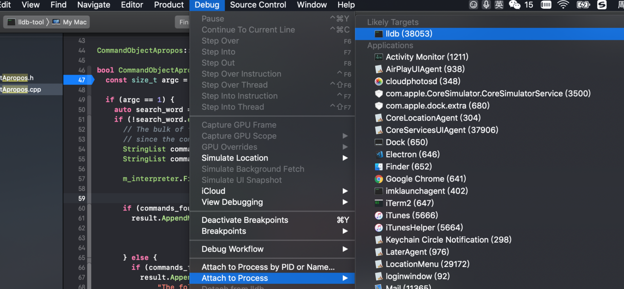624x289 pixels.
Task: Click the Activity Monitor (1211) process icon
Action: 379,57
